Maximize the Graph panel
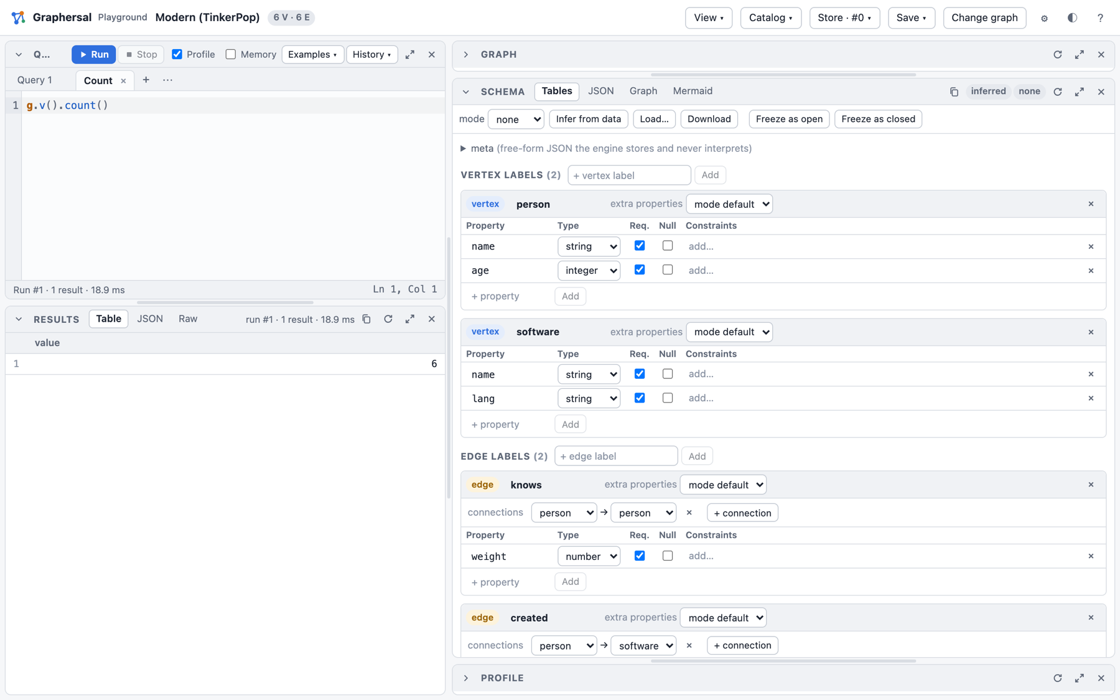Viewport: 1120px width, 700px height. point(1080,55)
